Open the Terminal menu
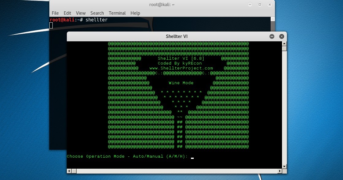 [x=117, y=13]
